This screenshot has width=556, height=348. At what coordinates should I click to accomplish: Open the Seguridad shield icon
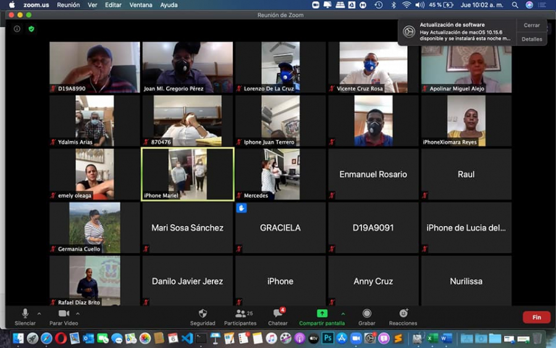tap(203, 314)
